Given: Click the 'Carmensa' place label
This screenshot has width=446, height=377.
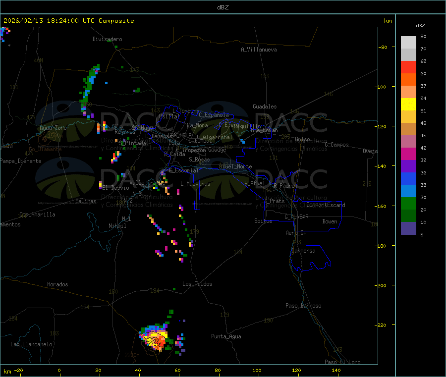Looking at the screenshot, I should click(303, 251).
